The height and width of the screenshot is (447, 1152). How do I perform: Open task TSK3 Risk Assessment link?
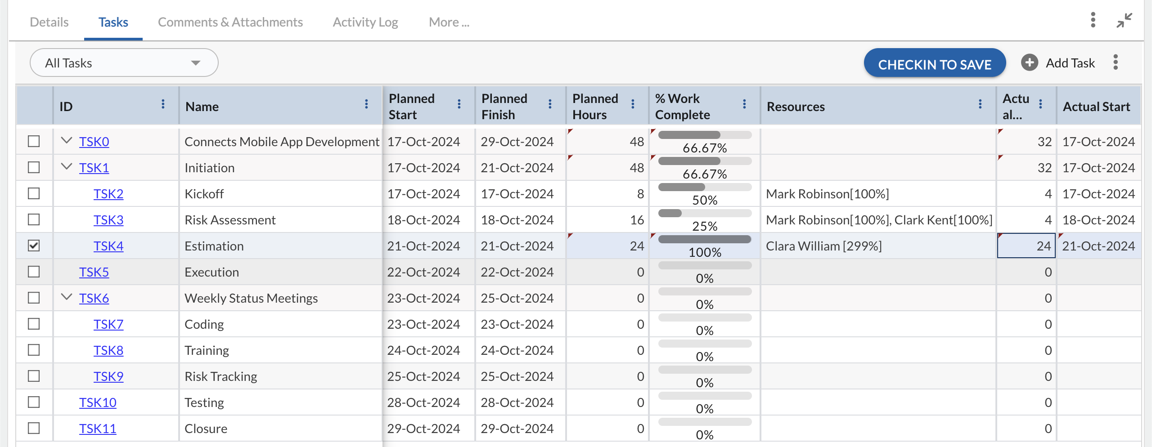pos(108,219)
